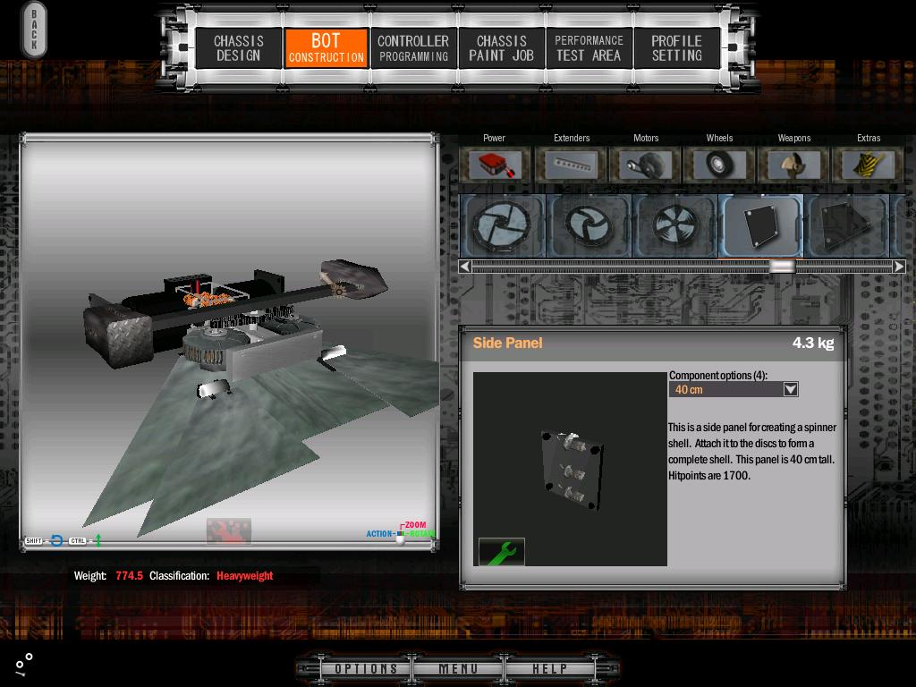Open the Power components category icon

pyautogui.click(x=495, y=165)
